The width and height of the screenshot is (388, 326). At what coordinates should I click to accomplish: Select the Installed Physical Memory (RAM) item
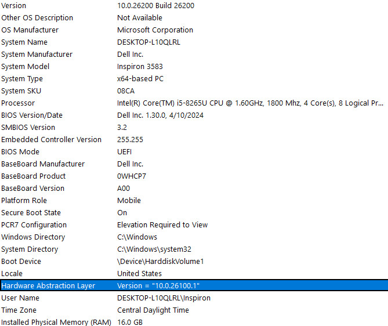(x=56, y=322)
